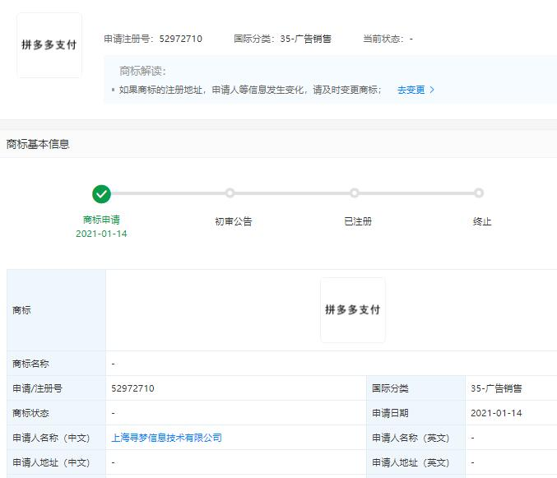Click the 去变更 link
The height and width of the screenshot is (478, 557).
click(x=411, y=90)
